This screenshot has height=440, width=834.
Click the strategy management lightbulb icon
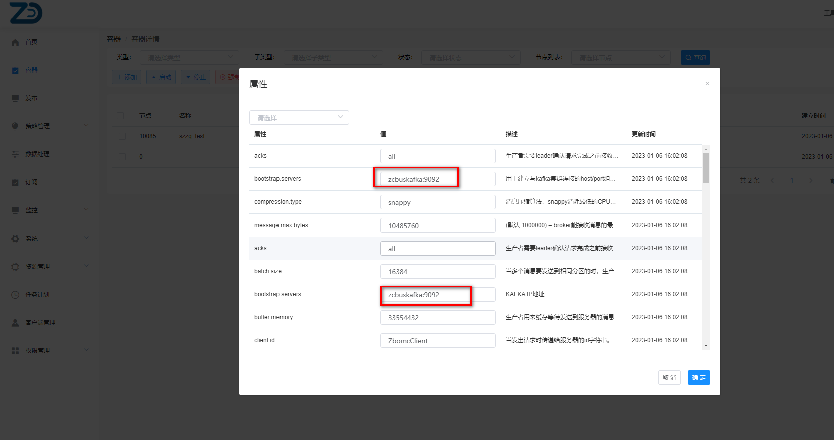15,126
